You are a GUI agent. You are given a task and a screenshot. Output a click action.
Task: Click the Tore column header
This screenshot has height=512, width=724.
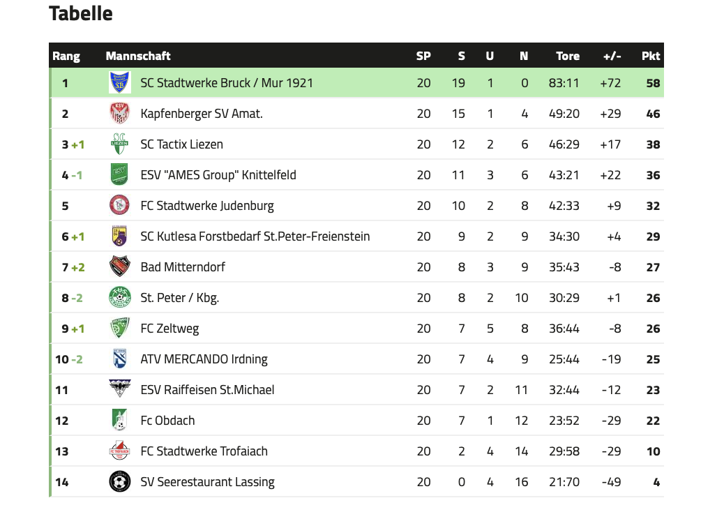pyautogui.click(x=568, y=56)
